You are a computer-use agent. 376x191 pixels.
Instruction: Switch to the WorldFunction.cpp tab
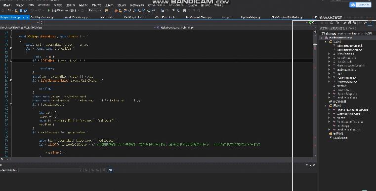pos(77,17)
